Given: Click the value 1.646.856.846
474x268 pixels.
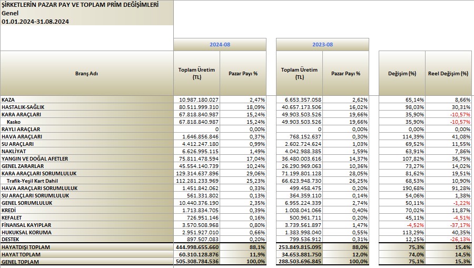Looking at the screenshot, I should [x=200, y=136].
